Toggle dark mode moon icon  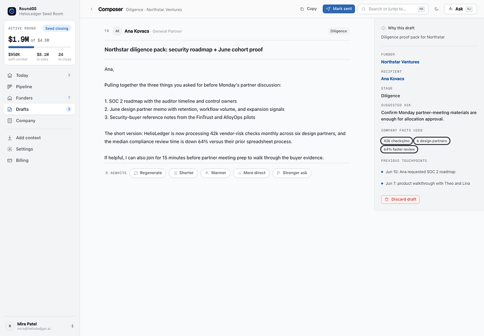(436, 9)
